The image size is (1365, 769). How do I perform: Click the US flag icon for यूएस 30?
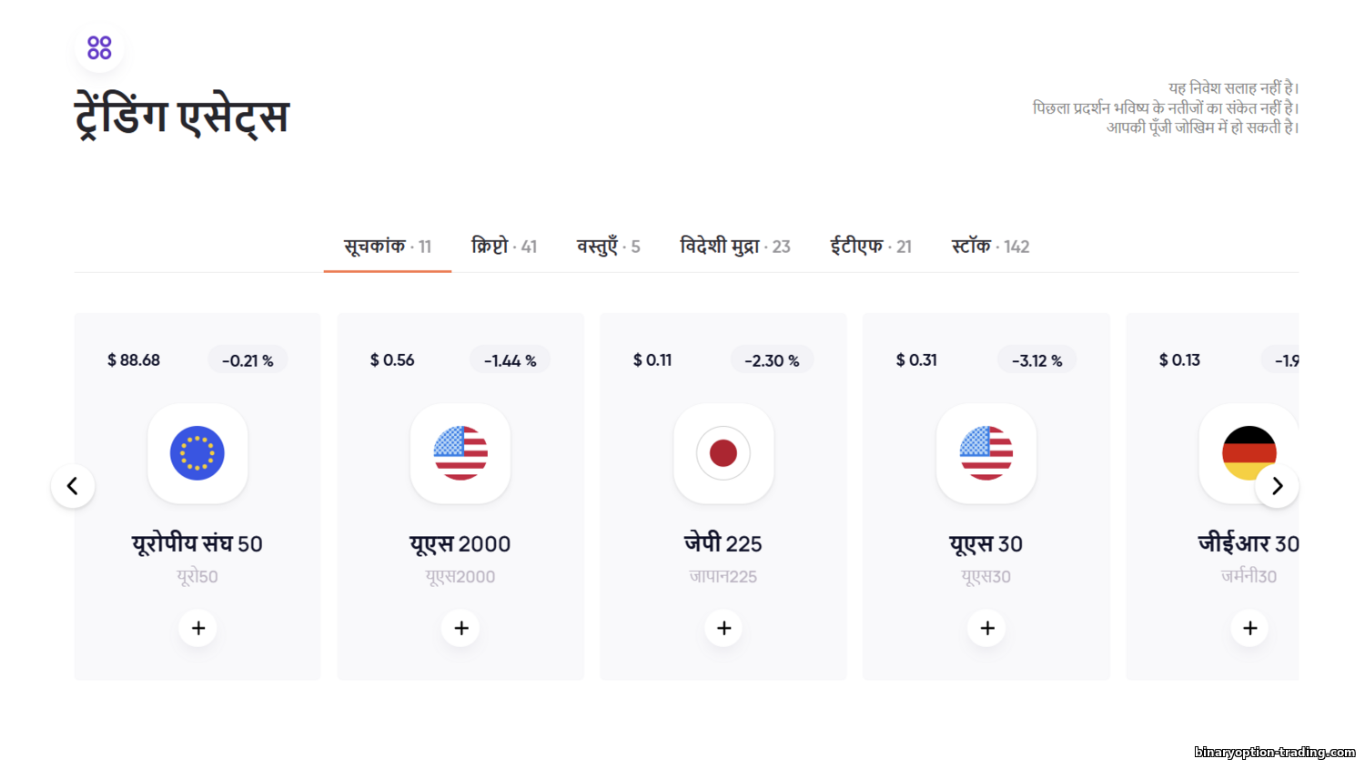[986, 453]
